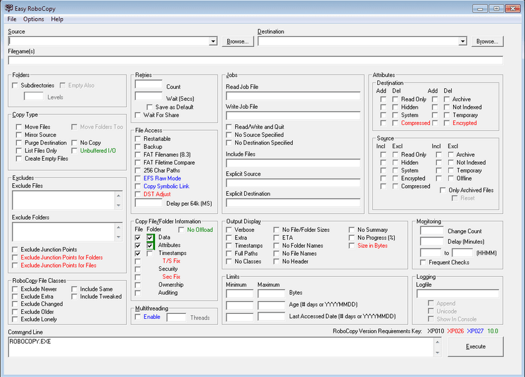Expand the Destination dropdown arrow
This screenshot has width=525, height=377.
462,41
